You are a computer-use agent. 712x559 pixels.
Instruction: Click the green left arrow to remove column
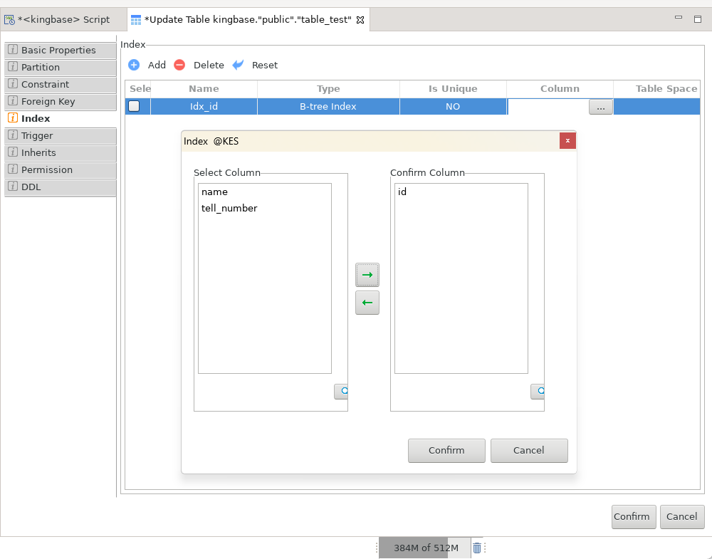click(367, 303)
